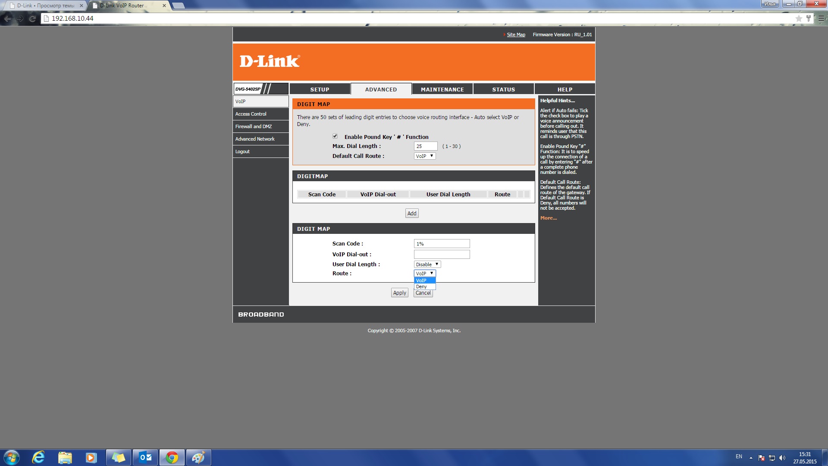The width and height of the screenshot is (828, 466).
Task: Open the Site Map link
Action: click(516, 35)
